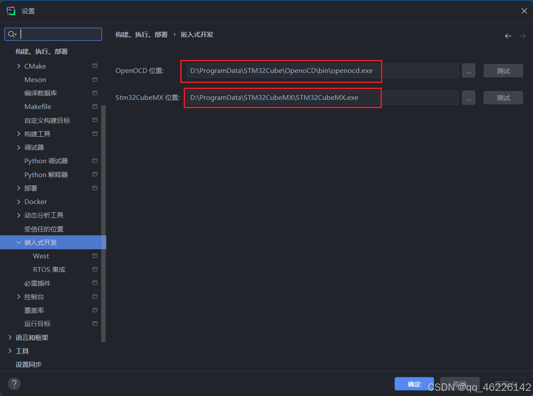This screenshot has width=533, height=396.
Task: Click project-level icon next to Makefile
Action: (x=95, y=106)
